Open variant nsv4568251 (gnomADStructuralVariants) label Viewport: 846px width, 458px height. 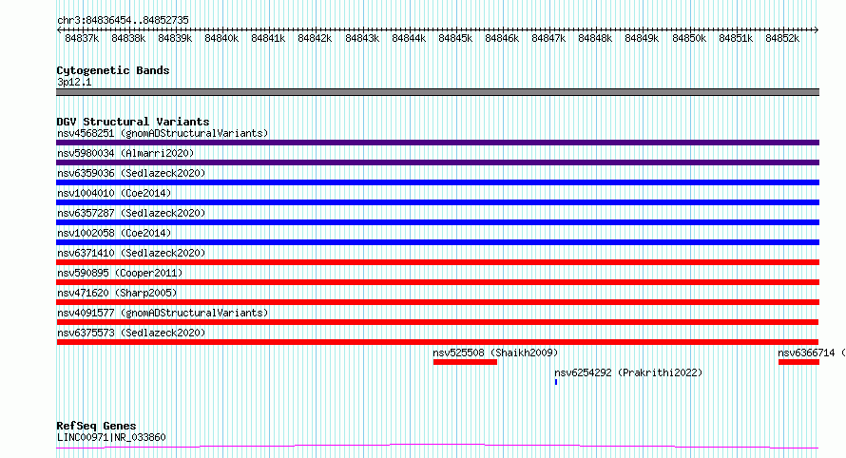click(163, 133)
